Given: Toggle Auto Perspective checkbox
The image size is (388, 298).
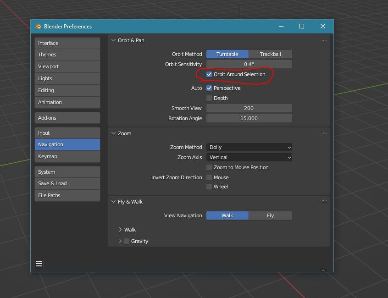Looking at the screenshot, I should 209,88.
